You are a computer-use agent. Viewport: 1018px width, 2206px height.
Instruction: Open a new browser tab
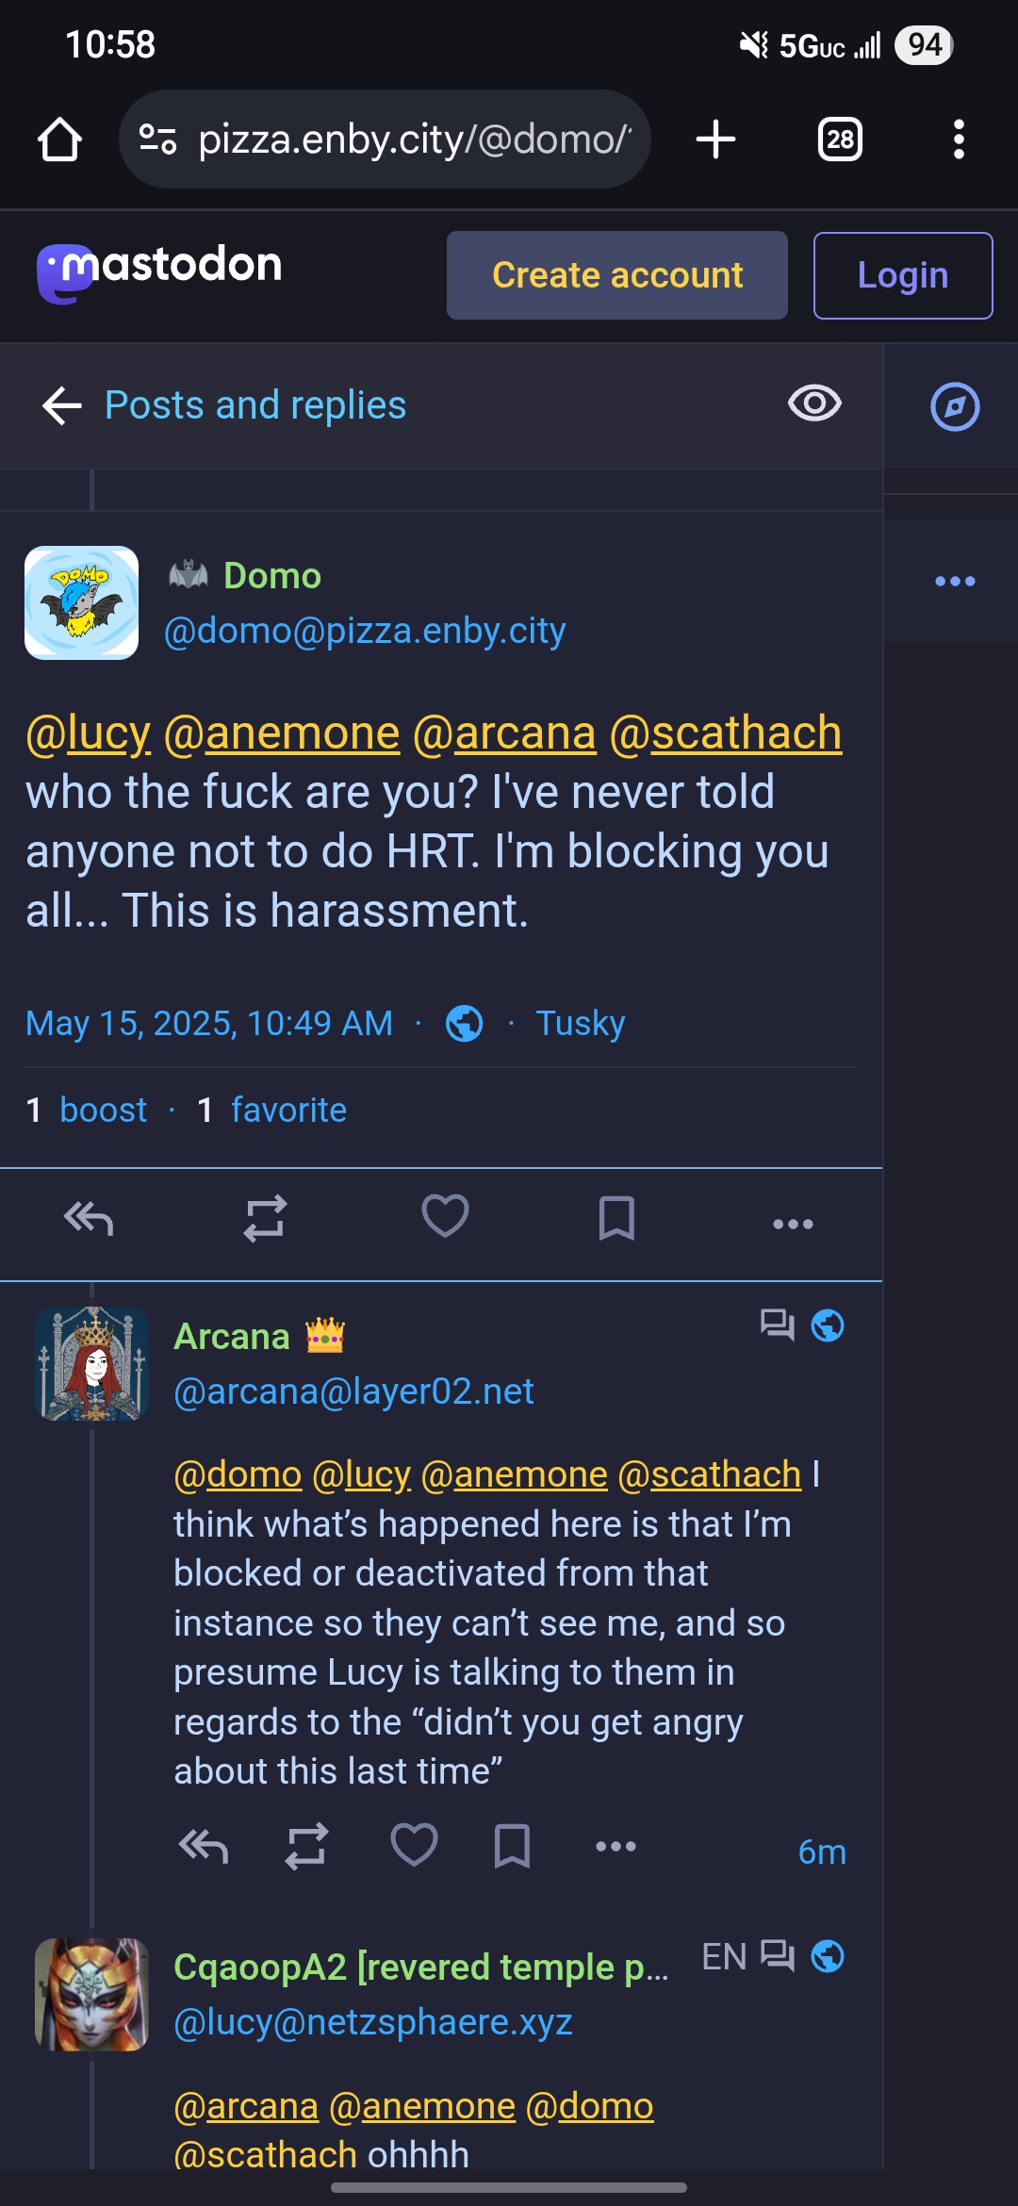(x=715, y=140)
